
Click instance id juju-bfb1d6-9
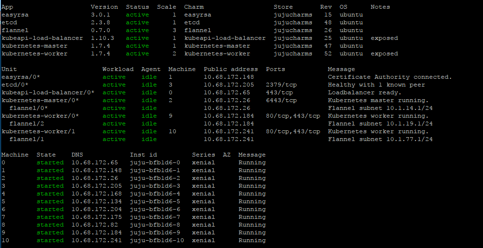pos(155,232)
